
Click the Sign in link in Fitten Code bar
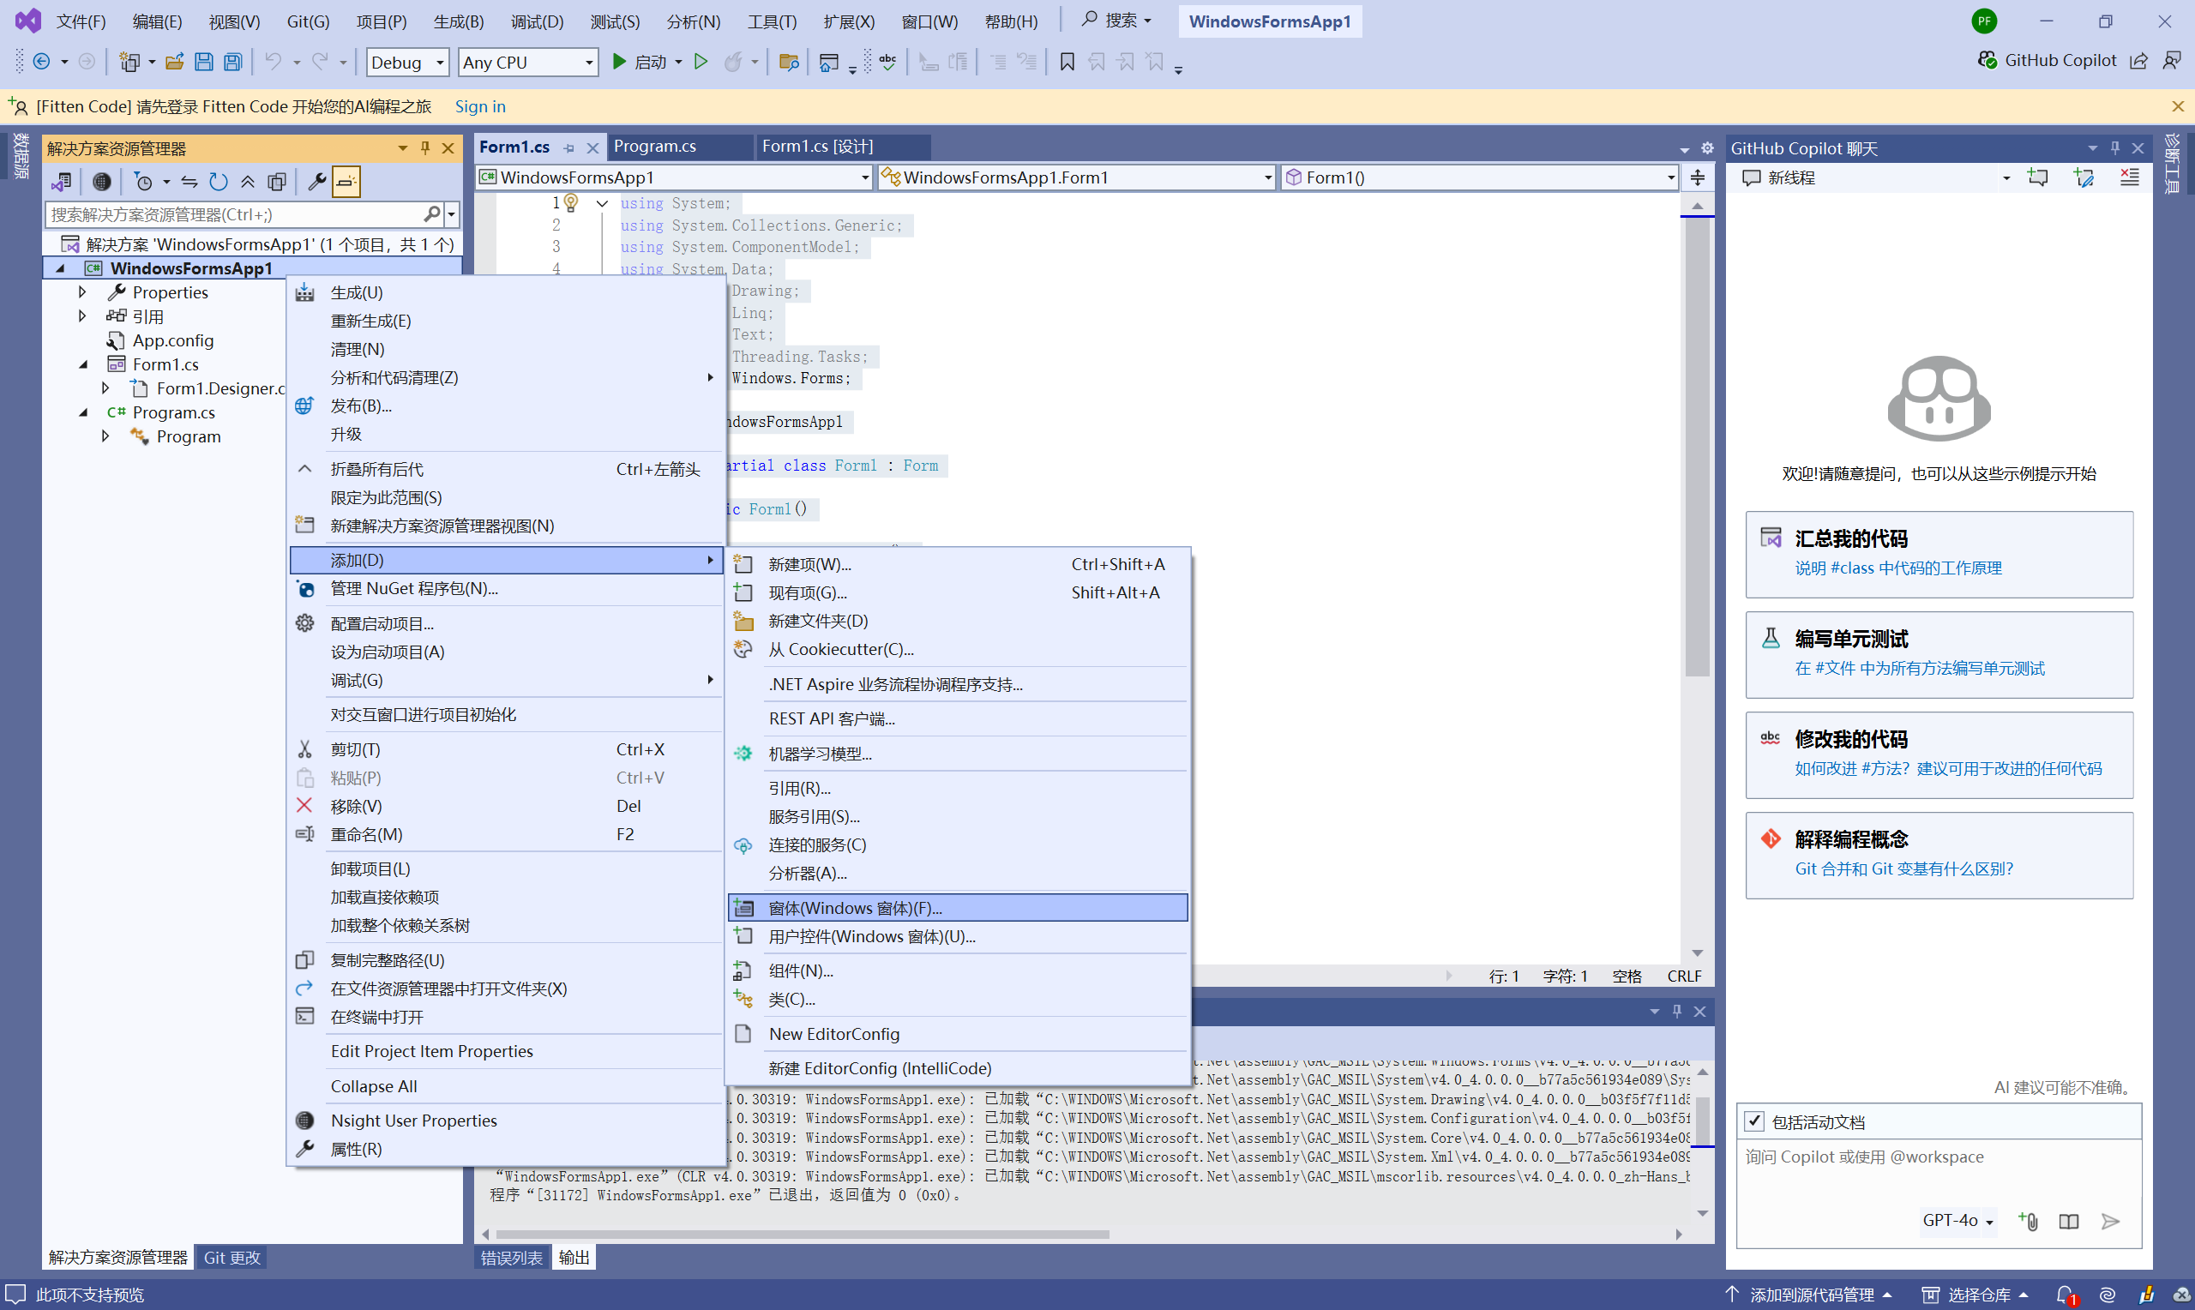pyautogui.click(x=480, y=107)
